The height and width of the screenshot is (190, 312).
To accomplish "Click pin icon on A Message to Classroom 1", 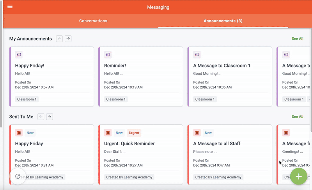I will [x=197, y=54].
